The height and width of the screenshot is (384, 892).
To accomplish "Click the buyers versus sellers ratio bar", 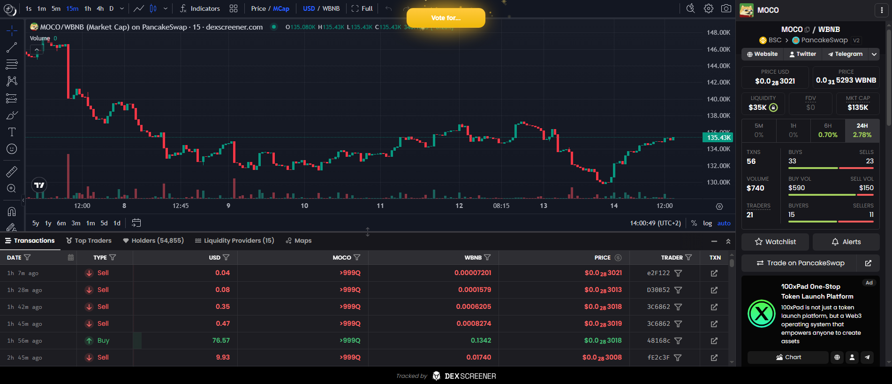I will pos(831,221).
